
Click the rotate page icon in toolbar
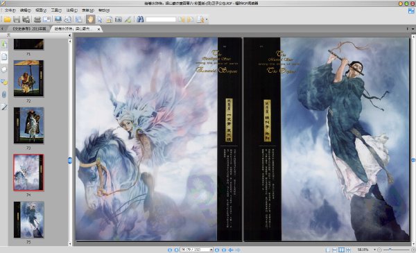[68, 19]
